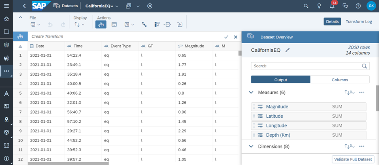Click the Magnitude measure item

[277, 107]
